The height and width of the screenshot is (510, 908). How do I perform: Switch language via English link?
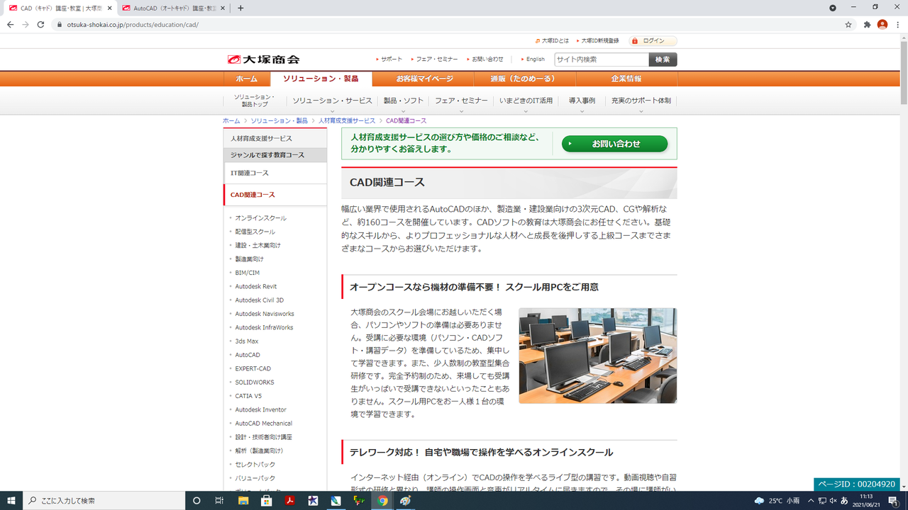[536, 59]
